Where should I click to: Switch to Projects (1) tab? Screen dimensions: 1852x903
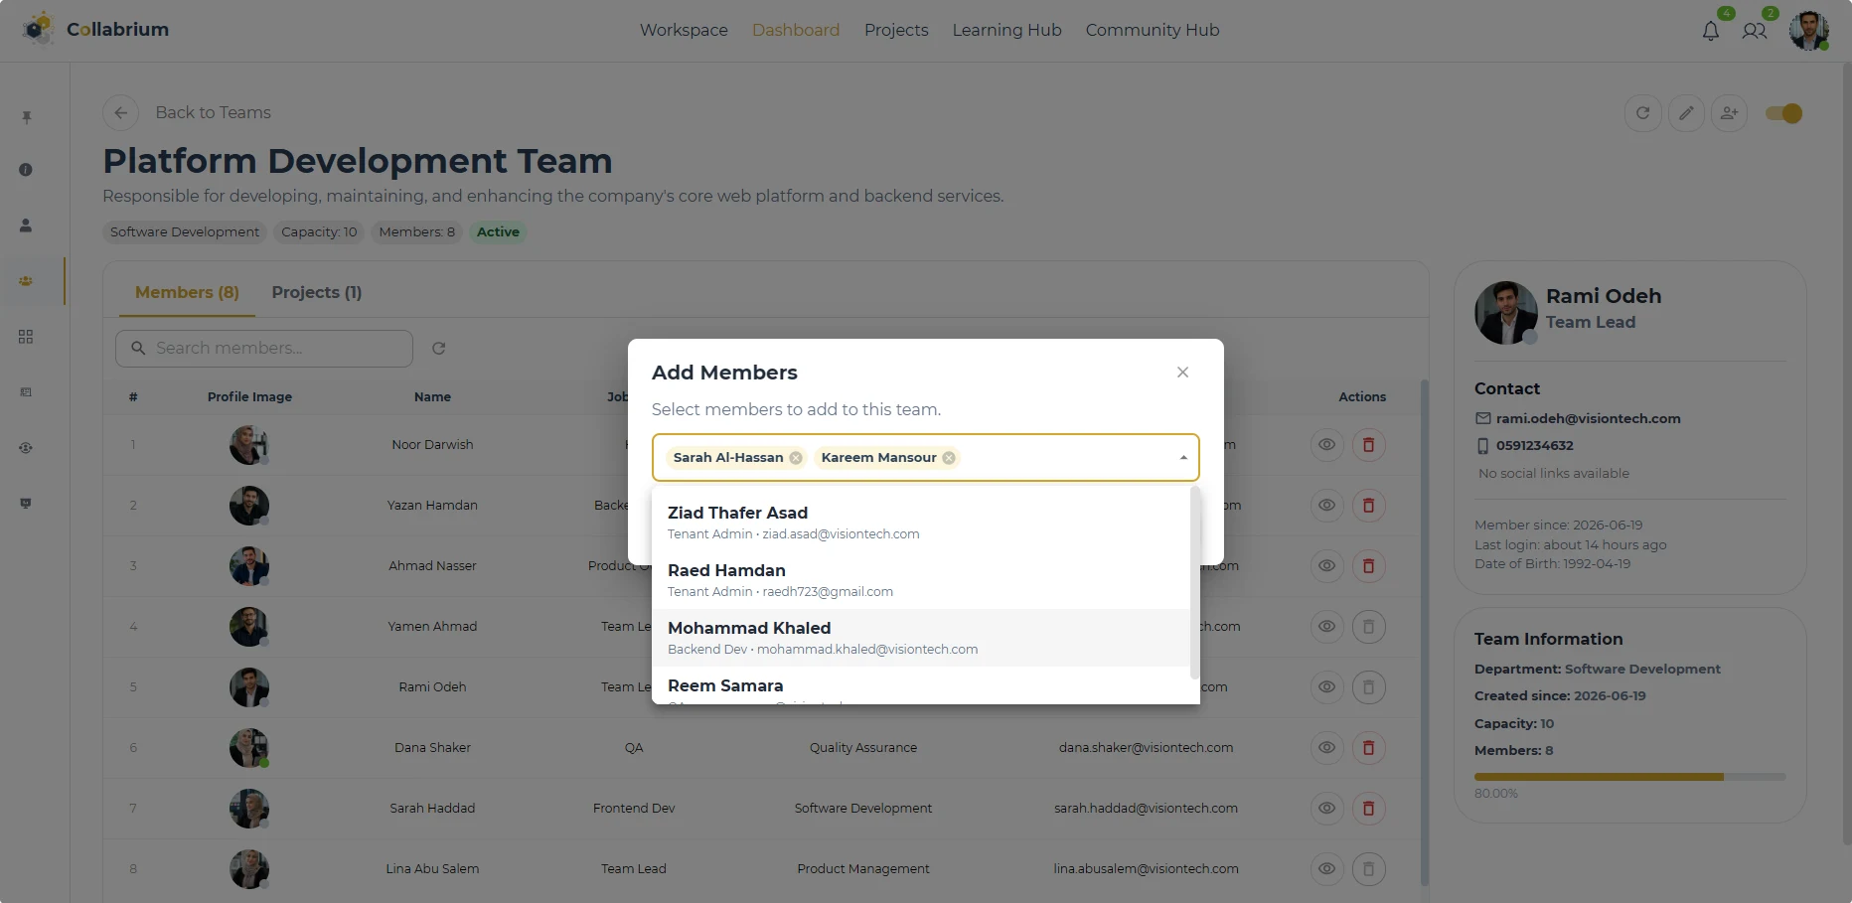coord(317,292)
